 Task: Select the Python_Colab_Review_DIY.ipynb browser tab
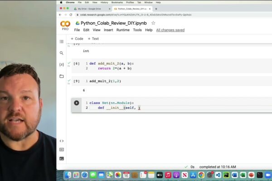[132, 9]
